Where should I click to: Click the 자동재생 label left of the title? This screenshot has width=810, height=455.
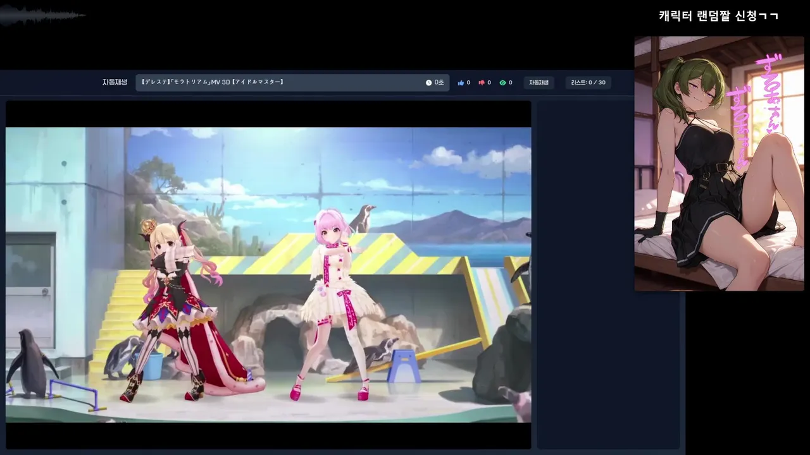click(x=115, y=82)
